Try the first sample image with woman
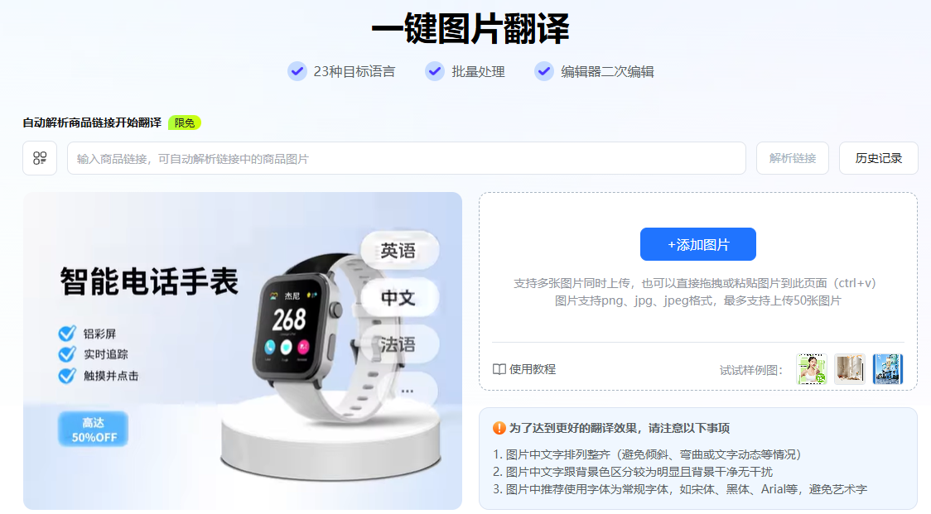Screen dimensions: 931x514 [x=812, y=368]
